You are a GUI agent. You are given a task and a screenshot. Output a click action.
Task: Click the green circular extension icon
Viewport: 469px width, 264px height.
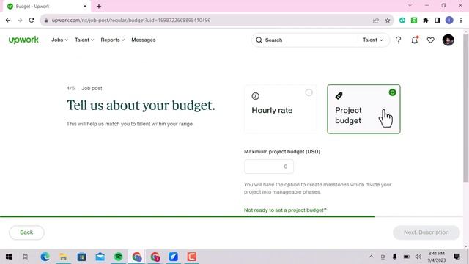point(402,21)
